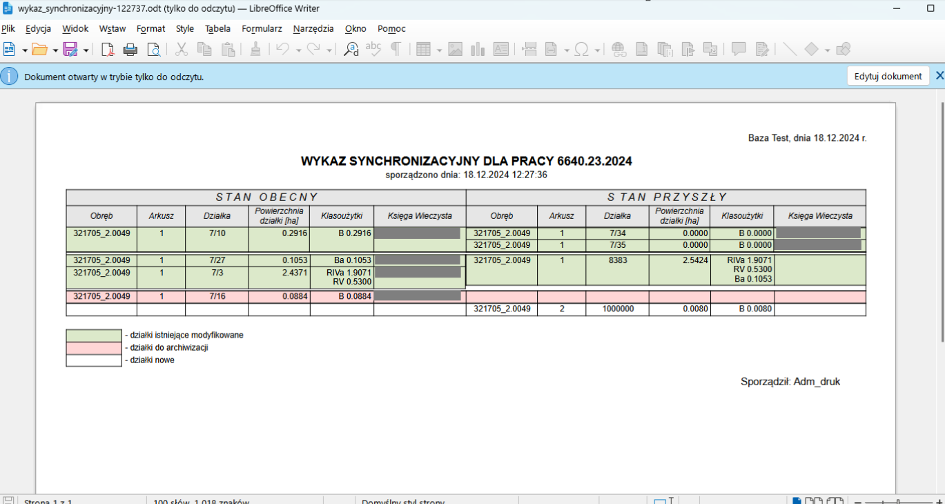945x504 pixels.
Task: Click the Print icon in toolbar
Action: 130,49
